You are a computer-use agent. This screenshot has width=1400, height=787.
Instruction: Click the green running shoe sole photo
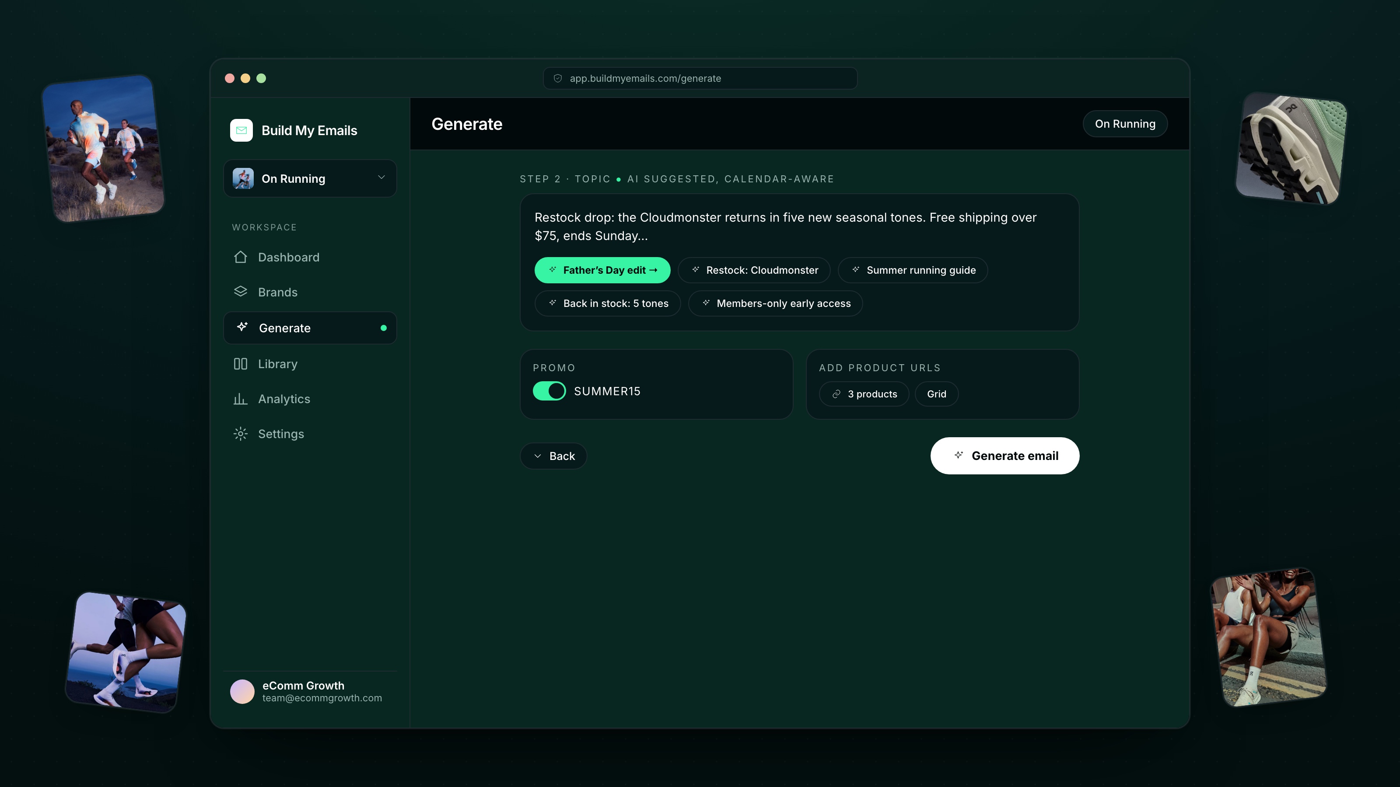pyautogui.click(x=1291, y=148)
